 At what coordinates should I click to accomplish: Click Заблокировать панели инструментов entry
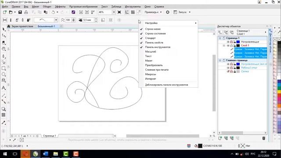[166, 85]
